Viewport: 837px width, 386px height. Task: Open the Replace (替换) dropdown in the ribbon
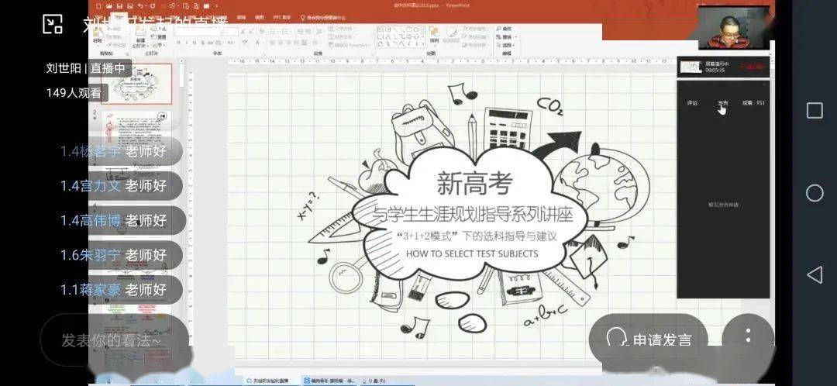coord(506,37)
